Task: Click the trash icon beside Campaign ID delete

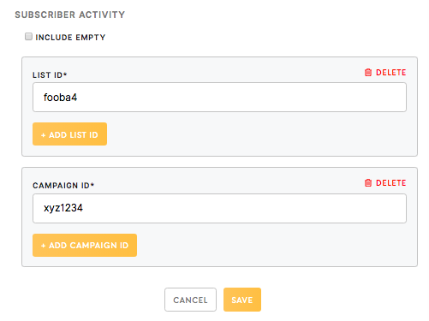Action: pyautogui.click(x=368, y=183)
